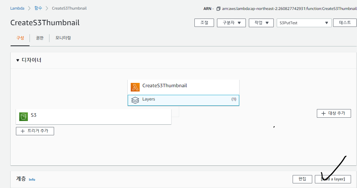Open the 작업 dropdown menu

pos(261,23)
